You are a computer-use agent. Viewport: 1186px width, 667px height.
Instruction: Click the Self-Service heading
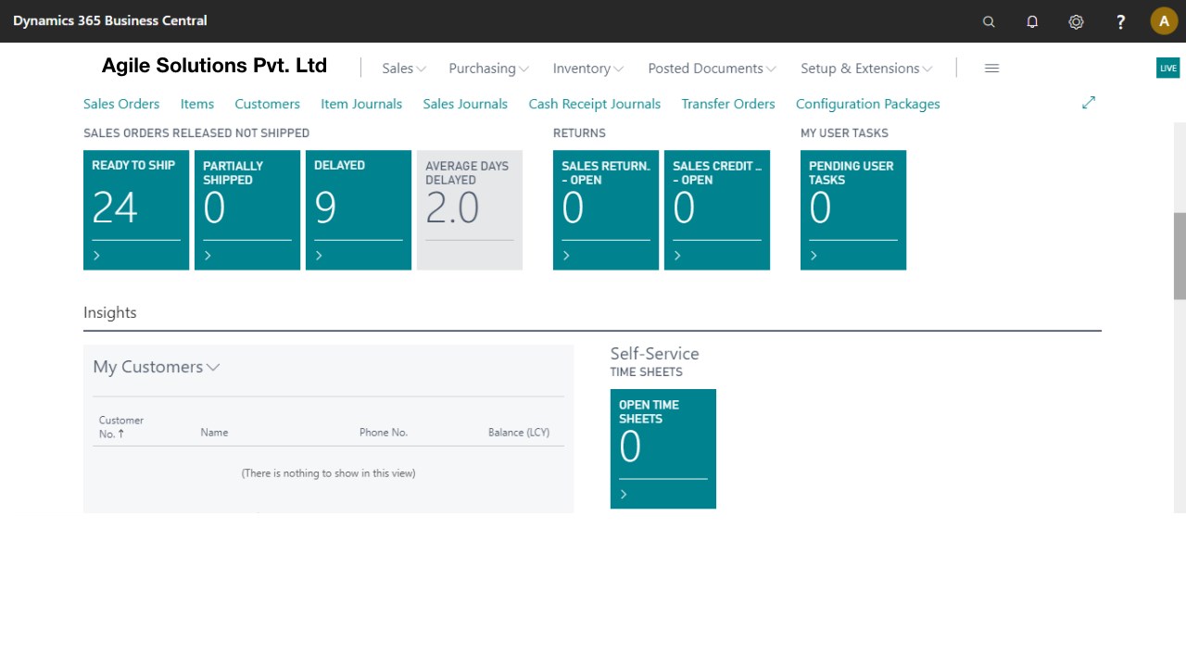tap(654, 354)
